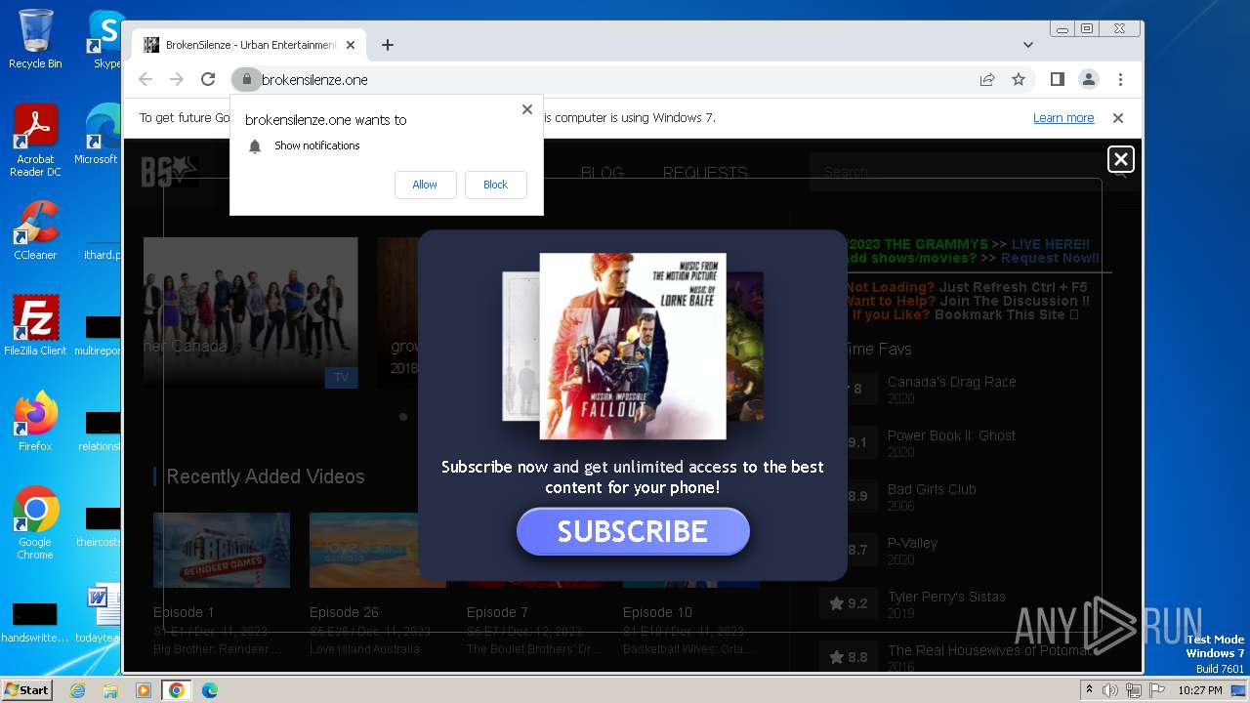Open Internet Explorer taskbar icon

(77, 690)
